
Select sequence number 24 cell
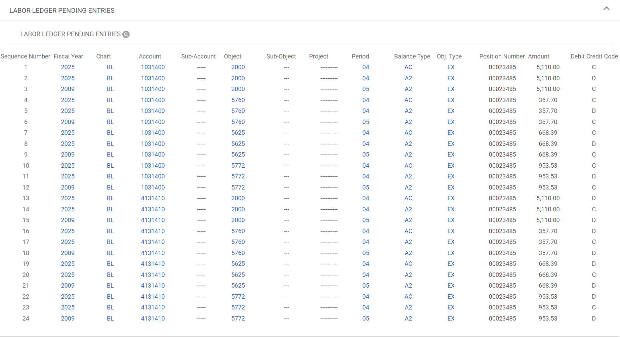pos(26,319)
